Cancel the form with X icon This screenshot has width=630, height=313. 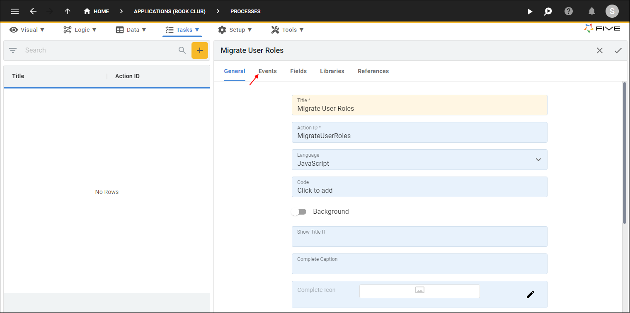point(600,50)
